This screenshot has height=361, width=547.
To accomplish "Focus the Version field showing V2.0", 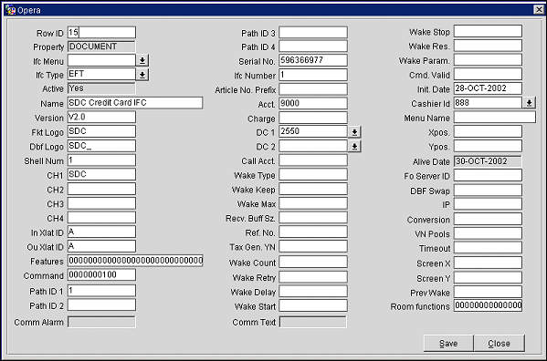I will pos(101,117).
